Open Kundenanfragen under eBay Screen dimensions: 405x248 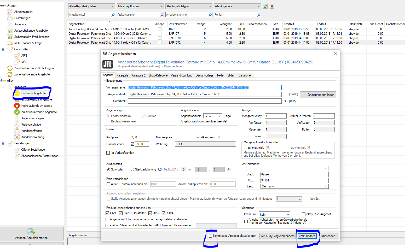click(32, 131)
